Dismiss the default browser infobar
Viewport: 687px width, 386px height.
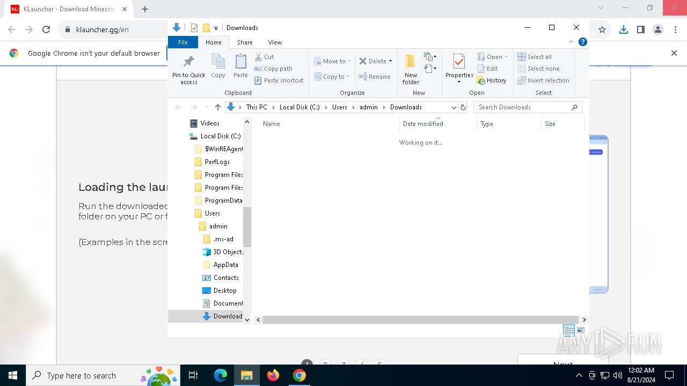[674, 53]
